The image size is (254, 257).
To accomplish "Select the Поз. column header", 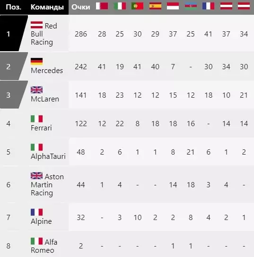I will 13,7.
